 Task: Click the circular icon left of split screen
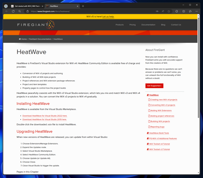(x=177, y=11)
